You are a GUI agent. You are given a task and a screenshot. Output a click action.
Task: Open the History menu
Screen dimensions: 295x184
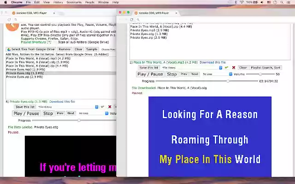click(58, 2)
